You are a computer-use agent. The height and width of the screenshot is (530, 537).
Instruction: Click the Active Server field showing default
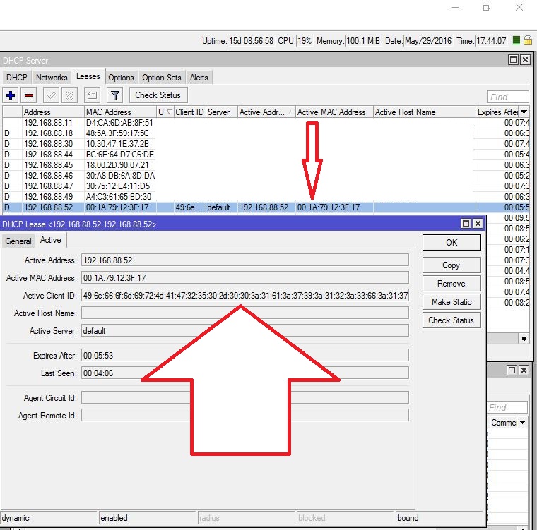coord(245,330)
